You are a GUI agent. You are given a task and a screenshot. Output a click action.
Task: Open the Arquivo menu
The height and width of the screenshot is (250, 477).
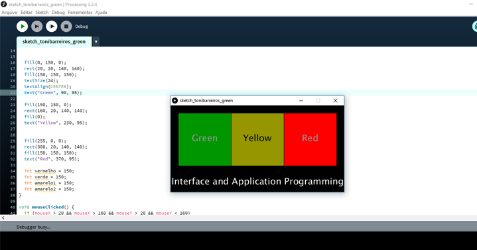click(x=9, y=13)
